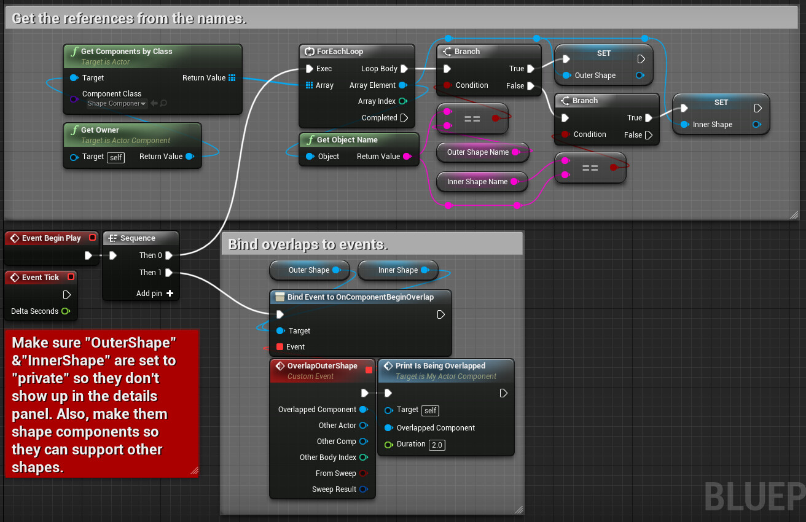Click the self Target pin on Print Is Being Overlapped
This screenshot has width=806, height=522.
[388, 410]
